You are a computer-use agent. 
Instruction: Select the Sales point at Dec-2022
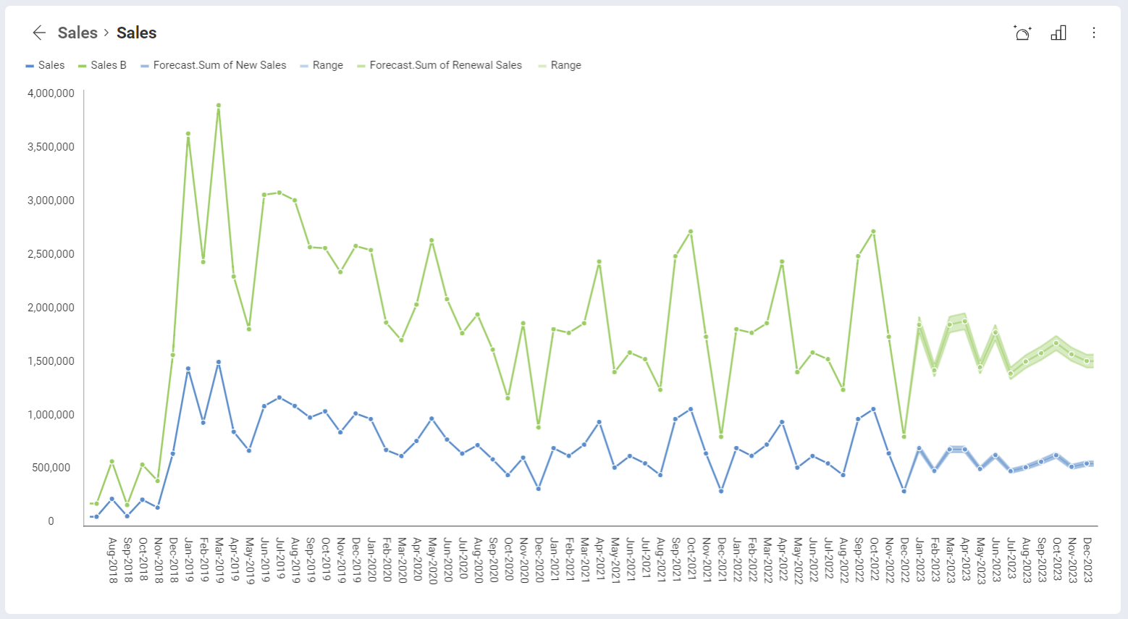[904, 492]
